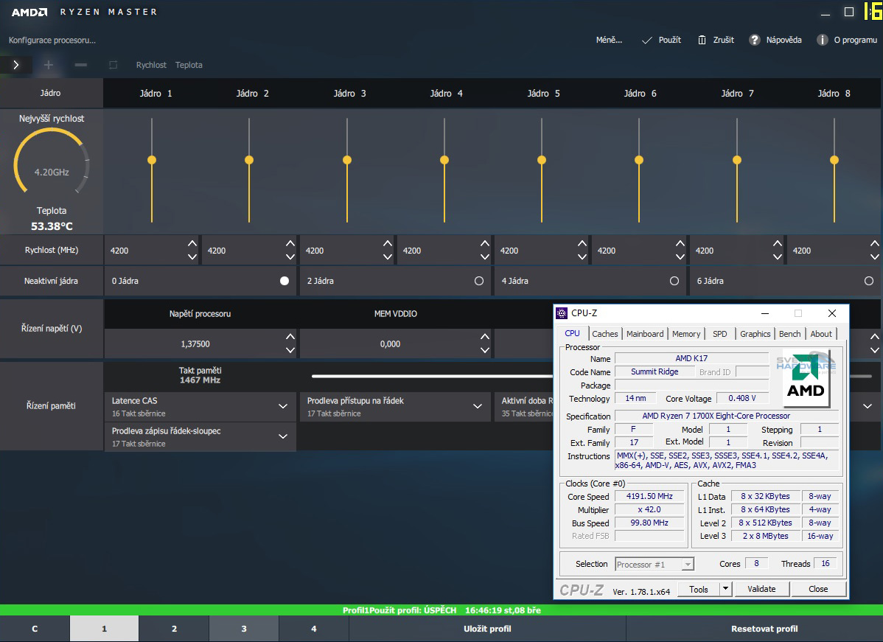This screenshot has width=883, height=642.
Task: Open the Bench tab in CPU-Z
Action: coord(789,333)
